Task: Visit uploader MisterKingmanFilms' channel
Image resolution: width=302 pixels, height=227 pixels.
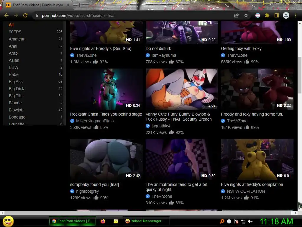Action: click(95, 121)
